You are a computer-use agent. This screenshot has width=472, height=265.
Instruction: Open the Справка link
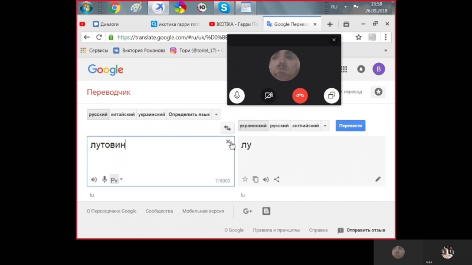pyautogui.click(x=318, y=230)
